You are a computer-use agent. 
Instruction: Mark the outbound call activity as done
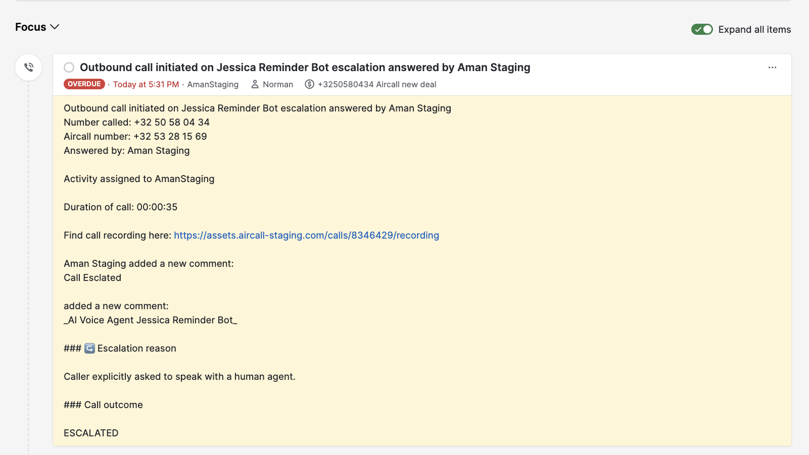[x=69, y=68]
